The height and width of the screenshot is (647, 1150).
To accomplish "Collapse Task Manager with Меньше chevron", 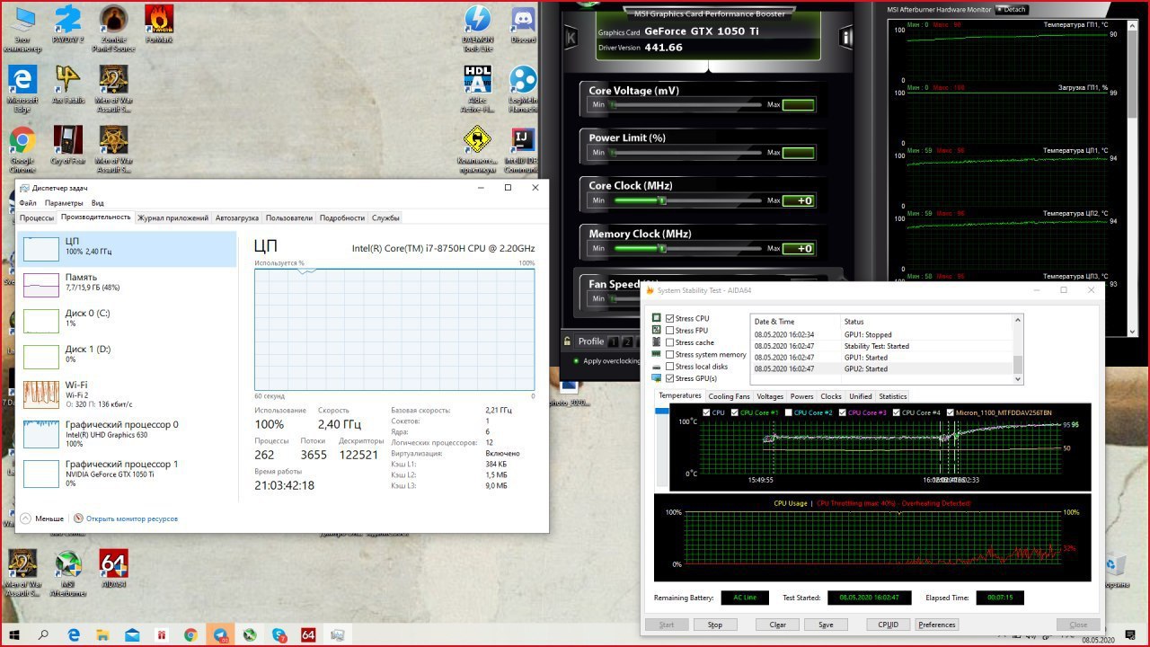I will (25, 518).
